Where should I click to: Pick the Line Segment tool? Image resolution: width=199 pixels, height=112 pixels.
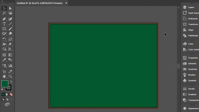(10, 24)
